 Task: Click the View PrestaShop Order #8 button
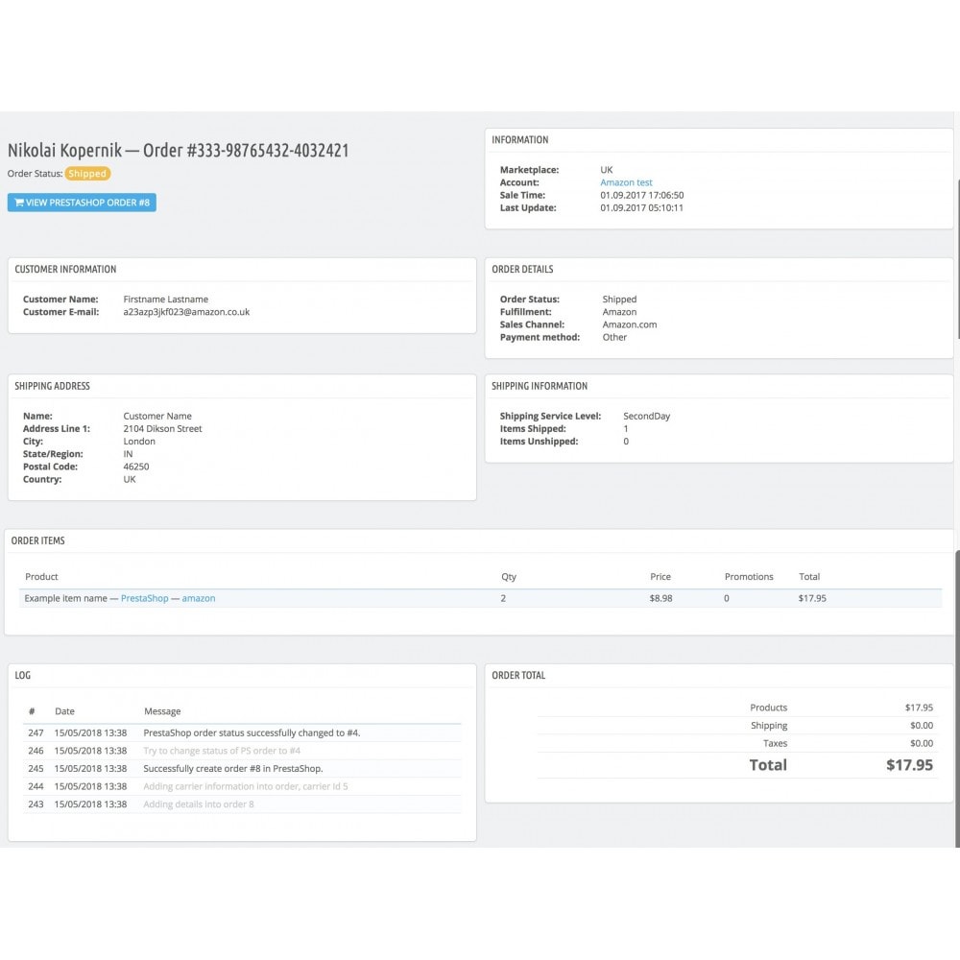point(82,203)
